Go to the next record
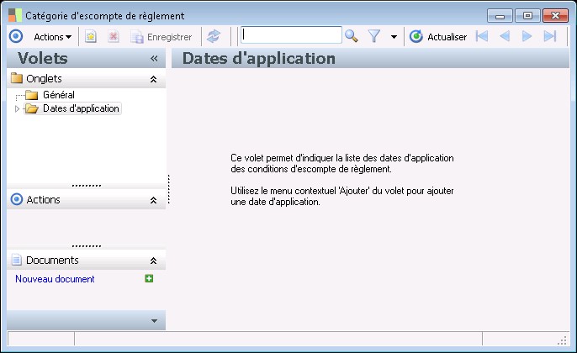Viewport: 577px width, 353px height. 527,36
